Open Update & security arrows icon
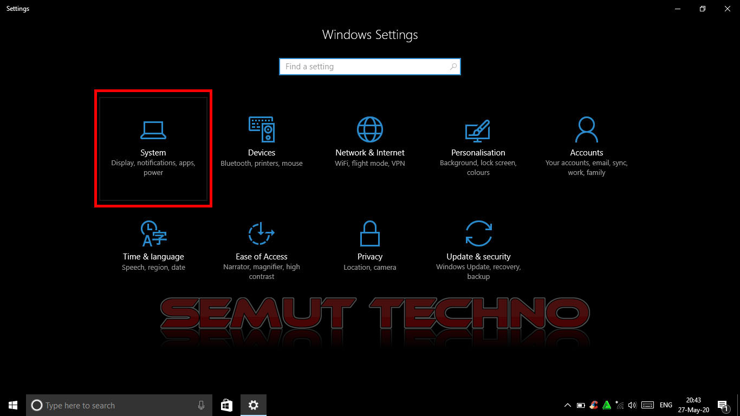740x416 pixels. point(478,233)
